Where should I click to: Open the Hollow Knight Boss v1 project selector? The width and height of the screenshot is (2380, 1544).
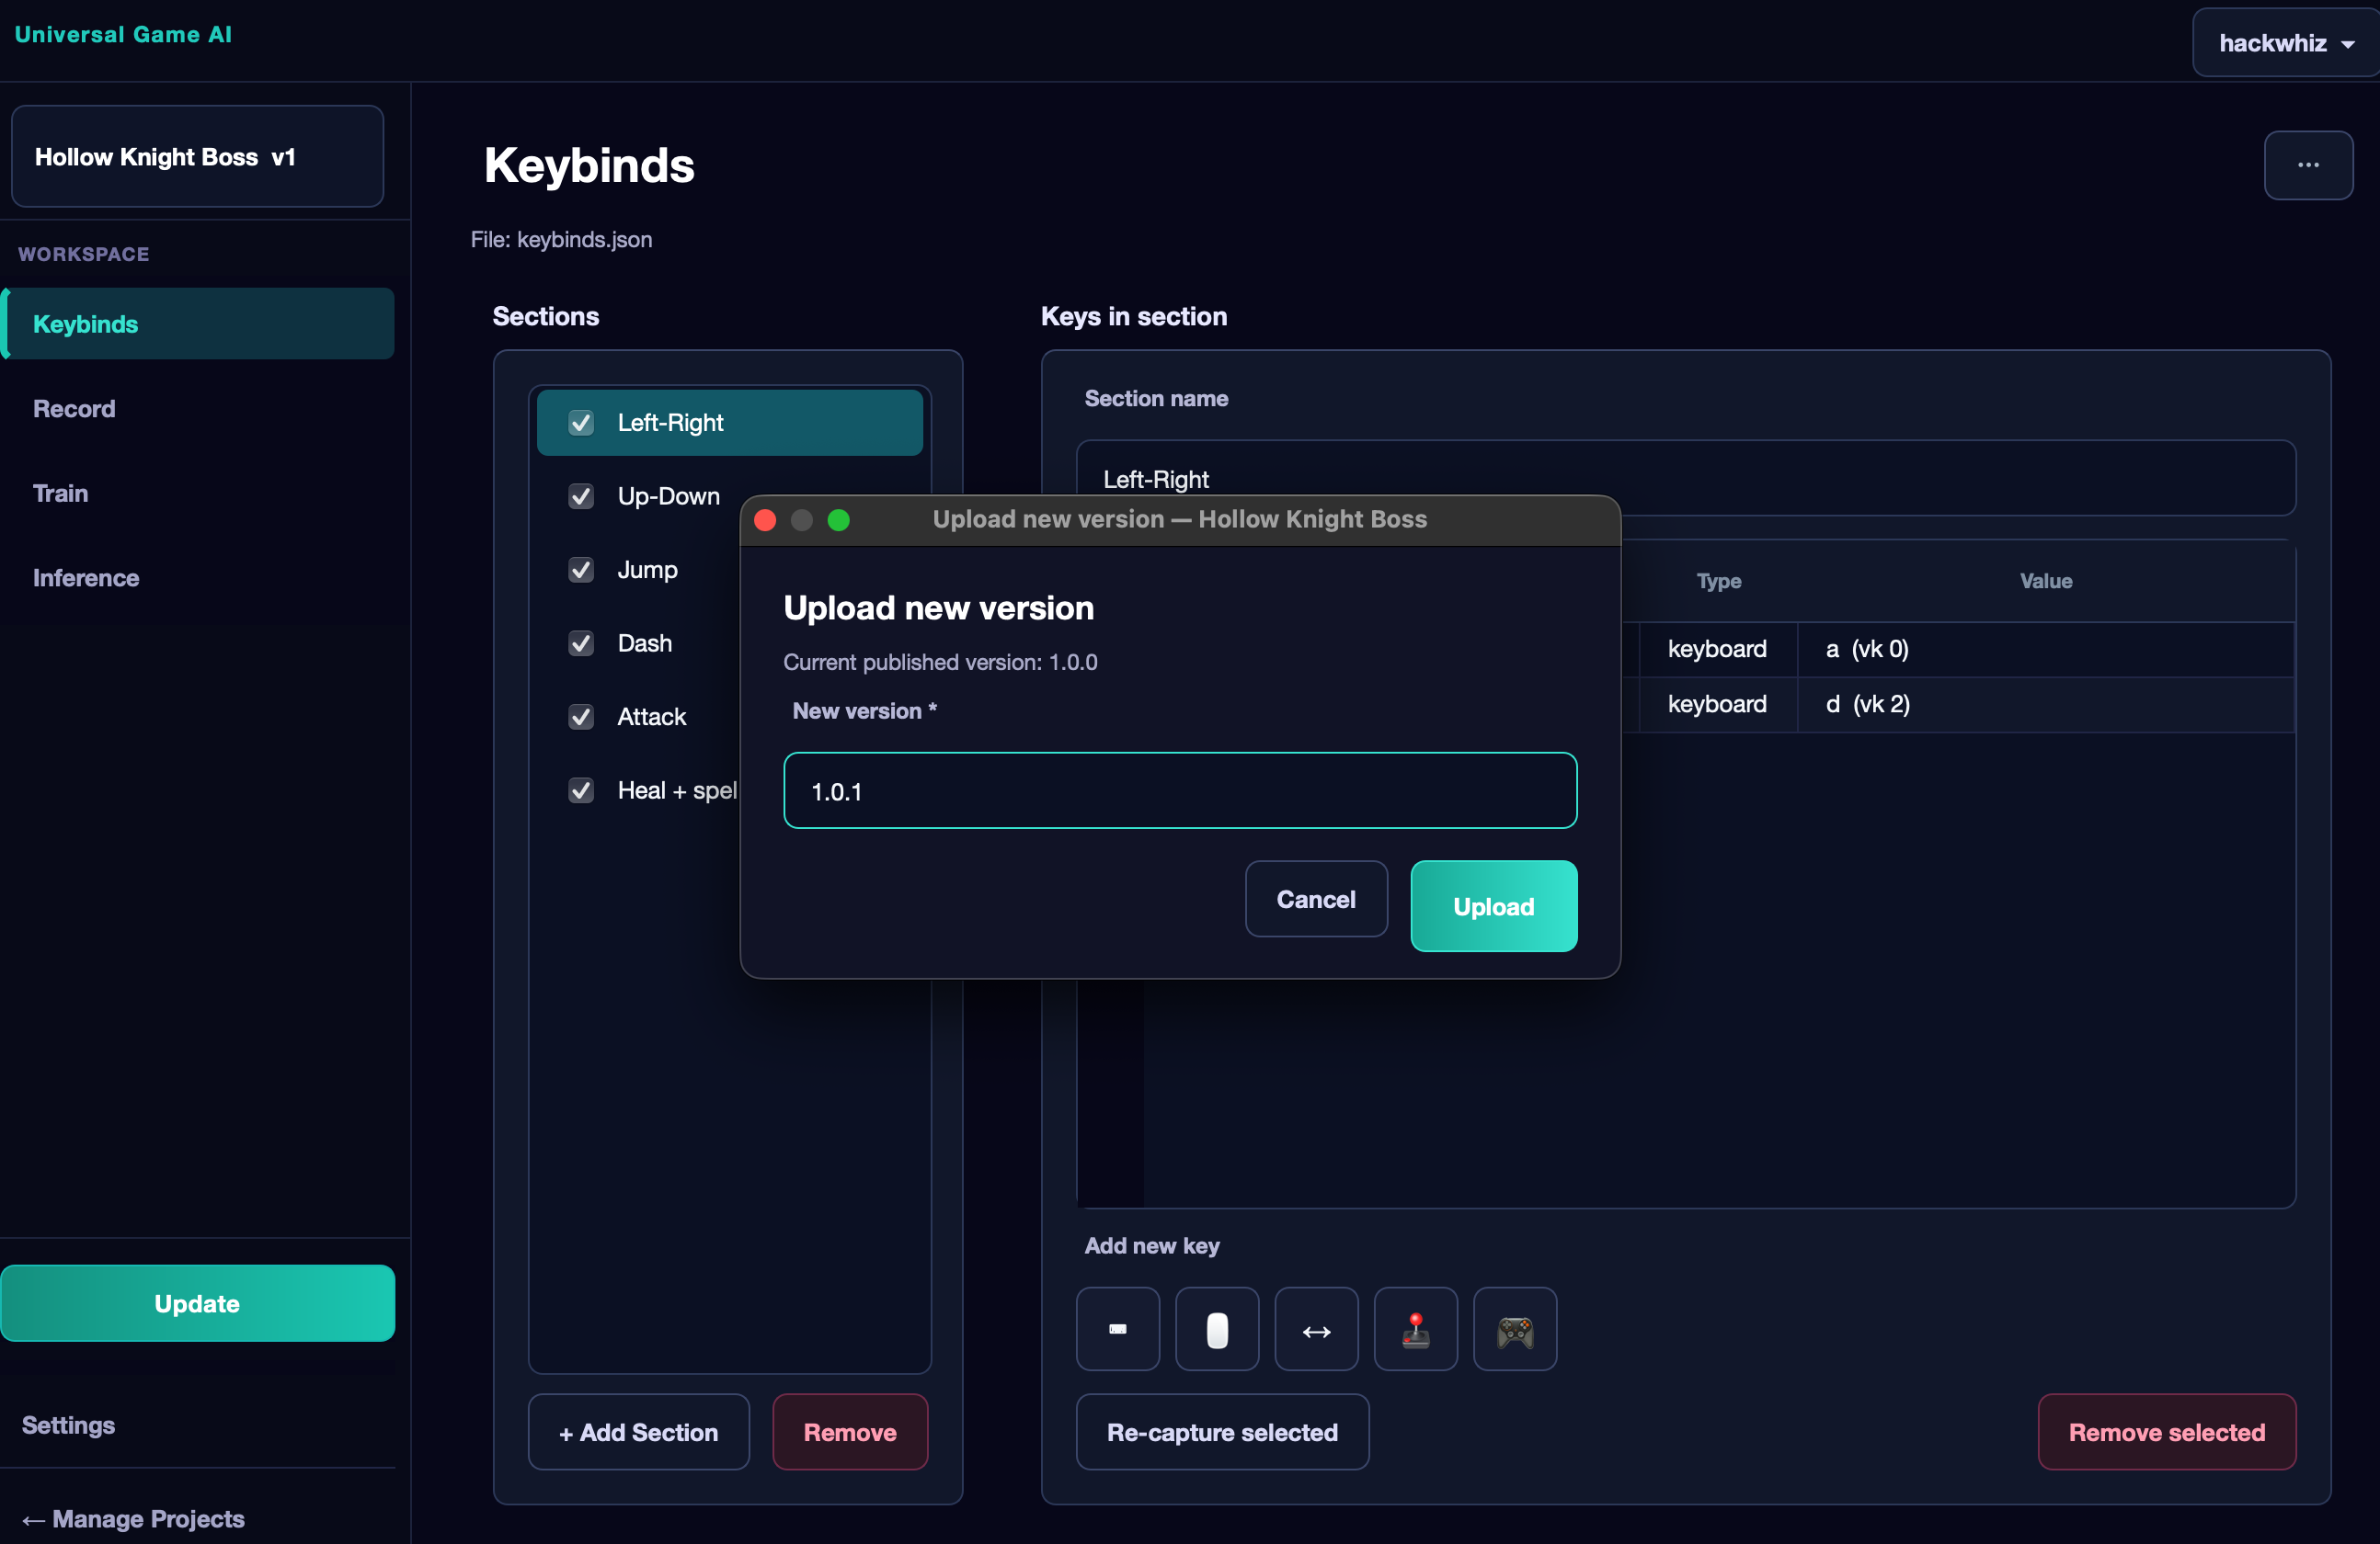tap(197, 156)
